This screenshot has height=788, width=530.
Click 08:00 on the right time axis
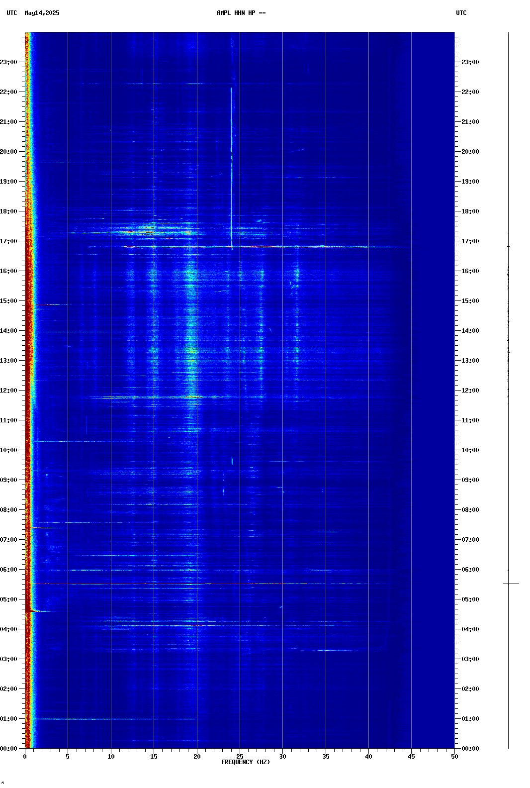470,510
